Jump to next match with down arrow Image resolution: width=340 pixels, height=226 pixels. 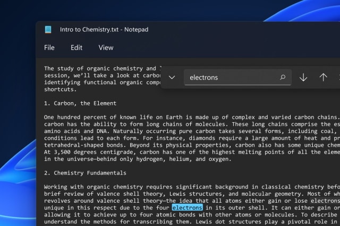[303, 77]
